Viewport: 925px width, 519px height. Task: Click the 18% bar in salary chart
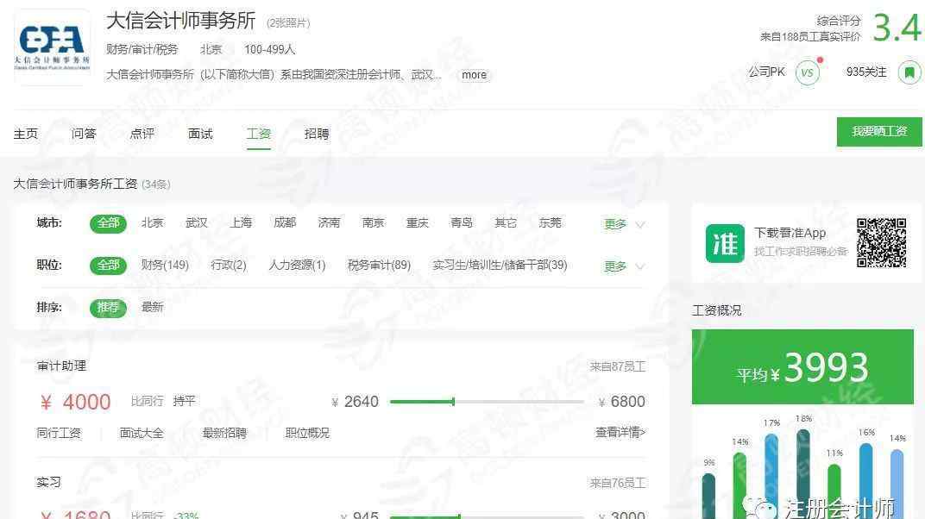(x=802, y=473)
